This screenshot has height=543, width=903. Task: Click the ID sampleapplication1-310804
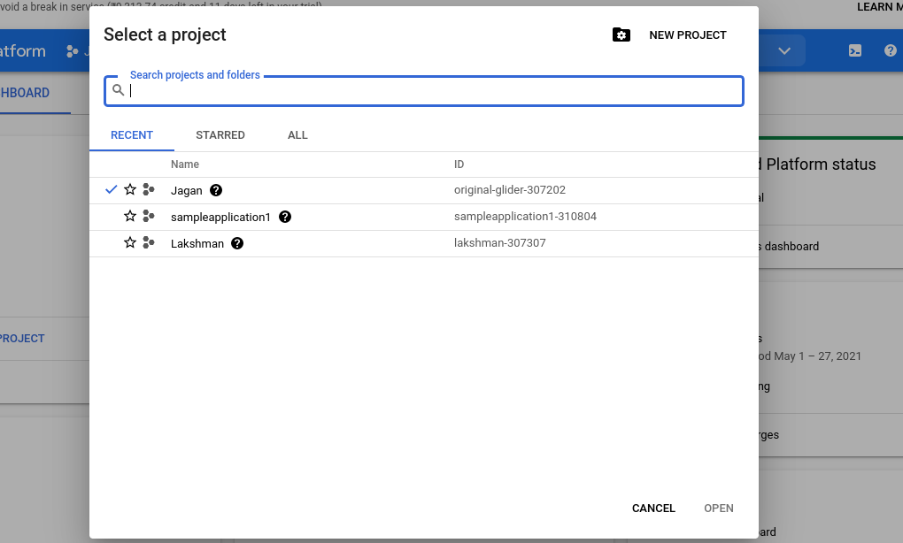pyautogui.click(x=525, y=217)
